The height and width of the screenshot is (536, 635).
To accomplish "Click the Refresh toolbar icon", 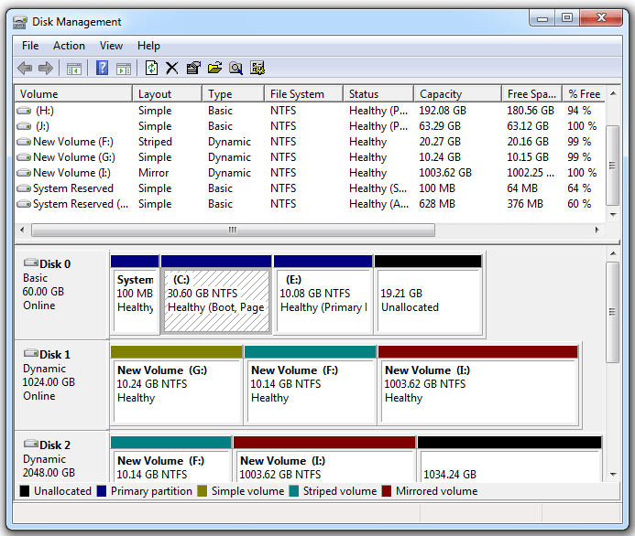I will tap(151, 68).
